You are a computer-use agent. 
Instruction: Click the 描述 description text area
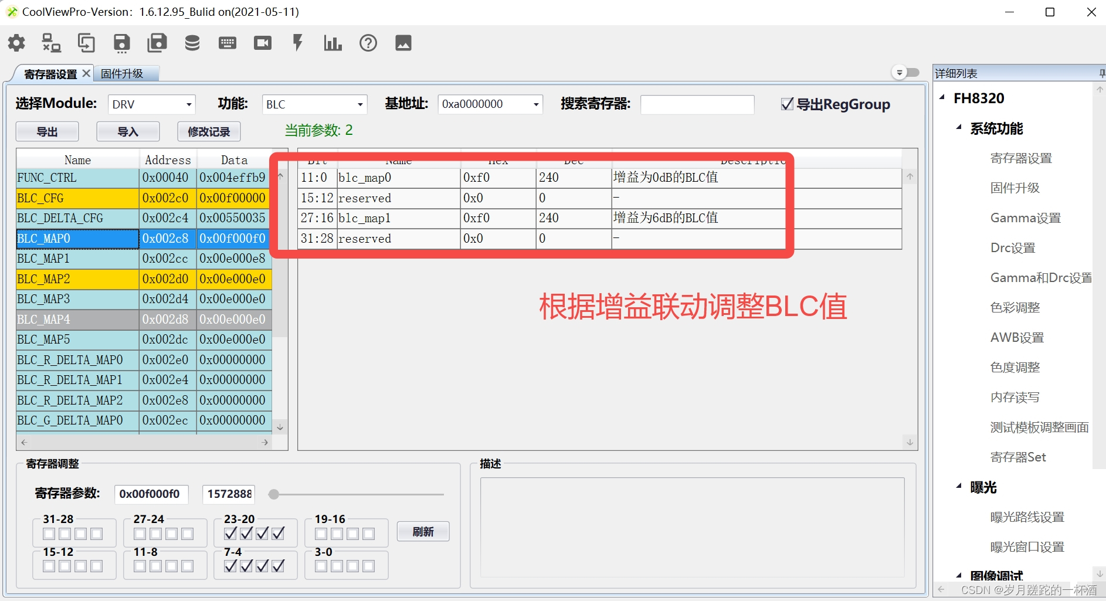[x=692, y=528]
